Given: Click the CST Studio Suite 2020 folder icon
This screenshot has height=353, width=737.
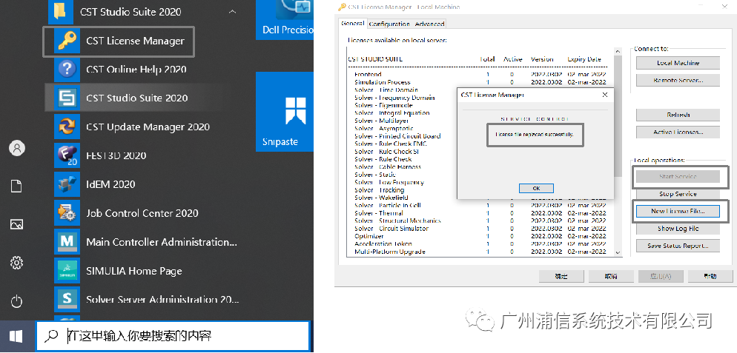Looking at the screenshot, I should pos(61,12).
